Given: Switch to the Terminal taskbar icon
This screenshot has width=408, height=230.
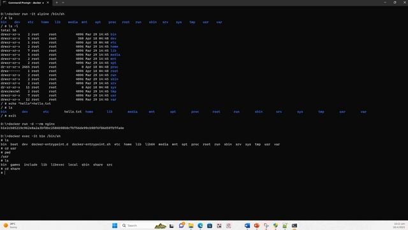Looking at the screenshot, I should (x=295, y=226).
